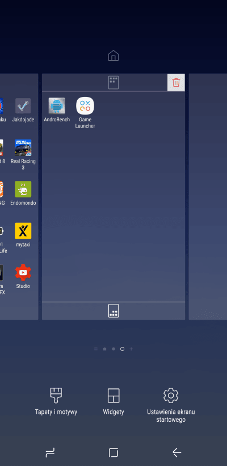227x466 pixels.
Task: Tap the AndroBench app icon
Action: pyautogui.click(x=57, y=106)
